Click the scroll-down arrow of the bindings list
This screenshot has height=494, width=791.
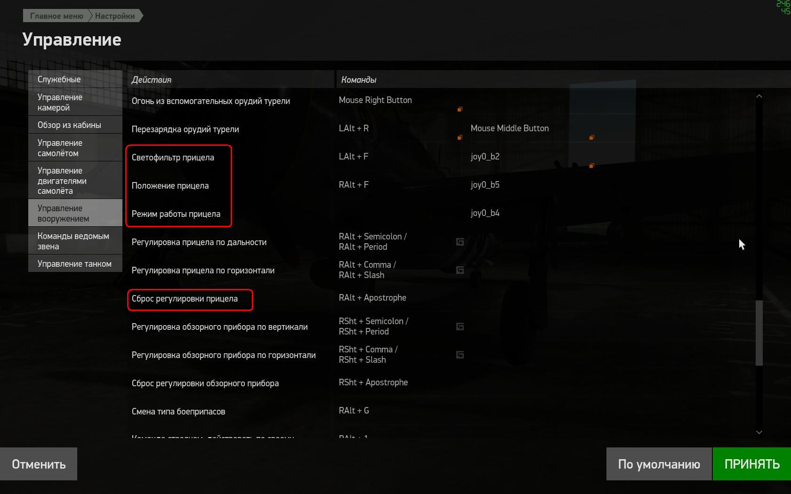759,432
